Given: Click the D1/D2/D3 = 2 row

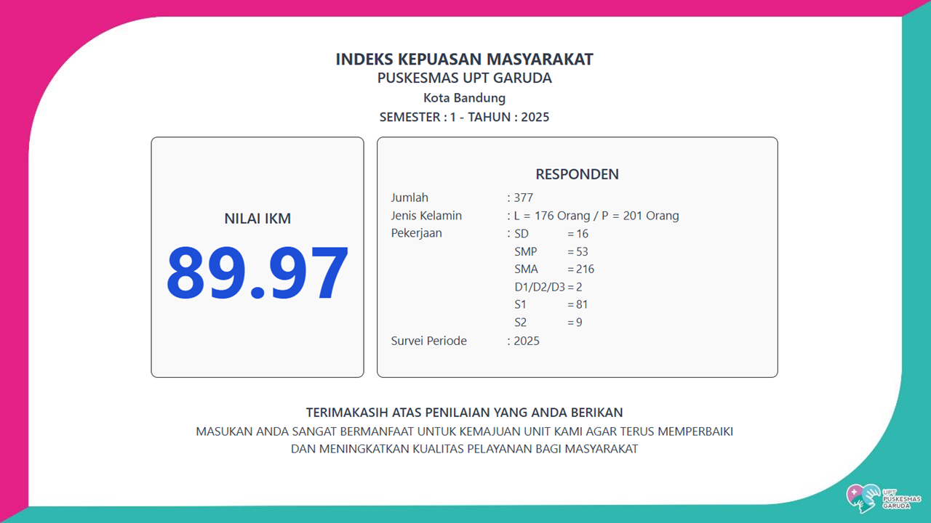Looking at the screenshot, I should point(548,287).
